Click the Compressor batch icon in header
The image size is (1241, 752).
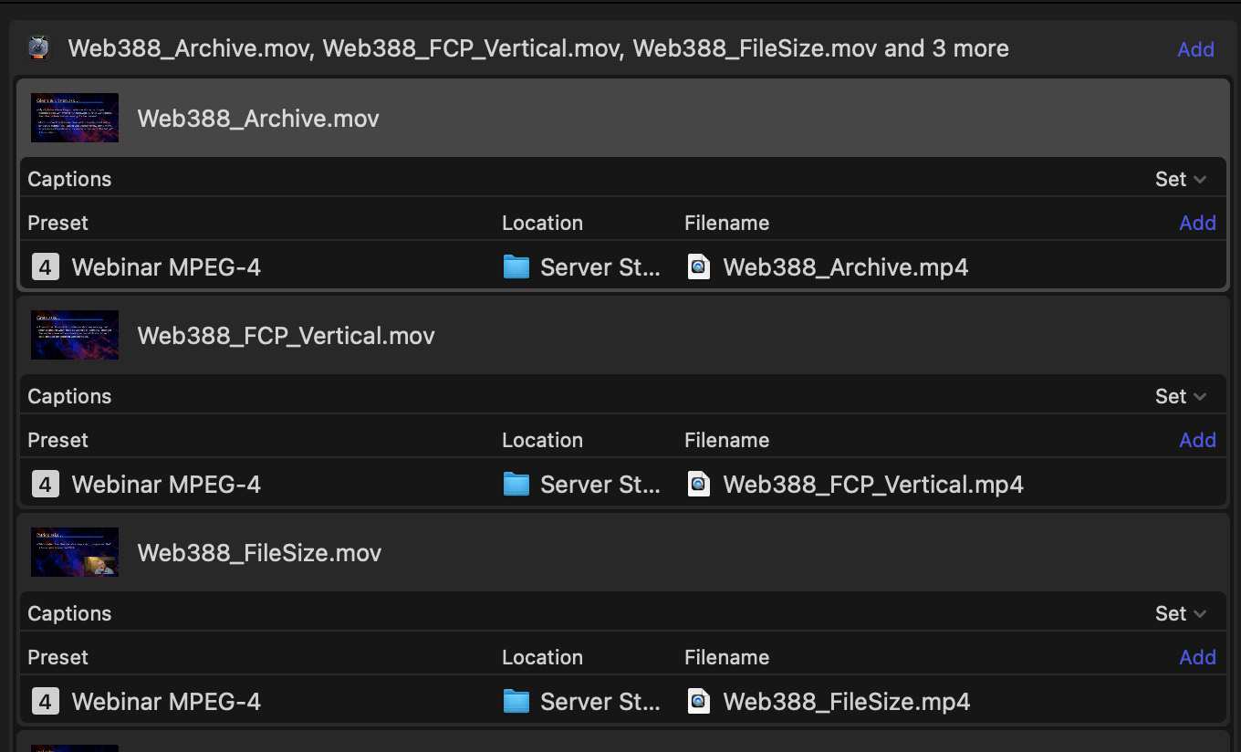[38, 48]
